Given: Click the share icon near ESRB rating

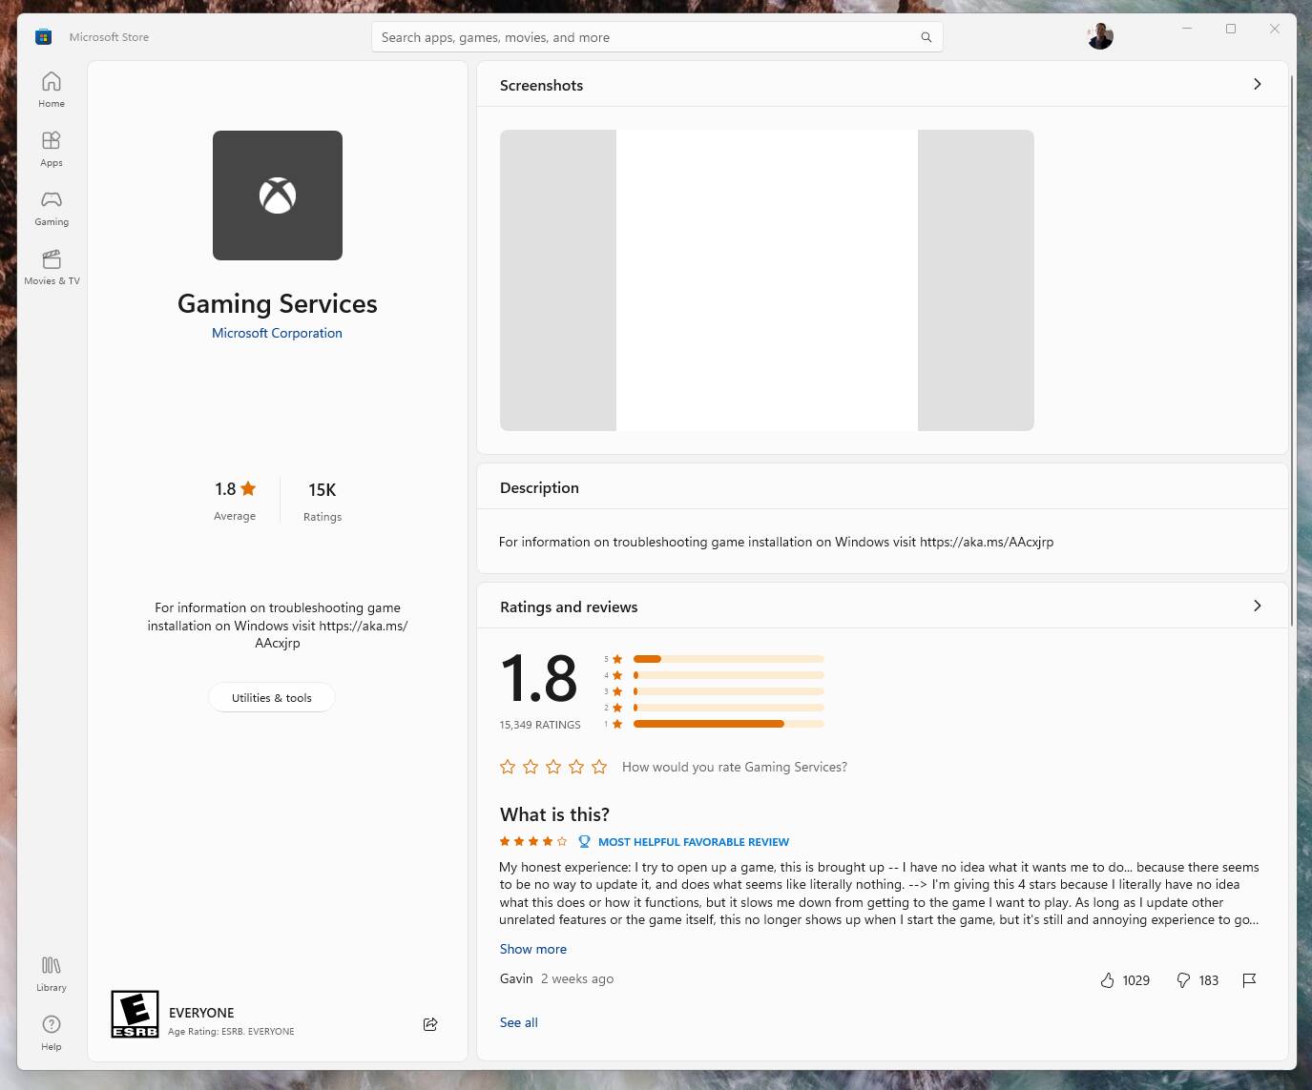Looking at the screenshot, I should click(x=430, y=1024).
